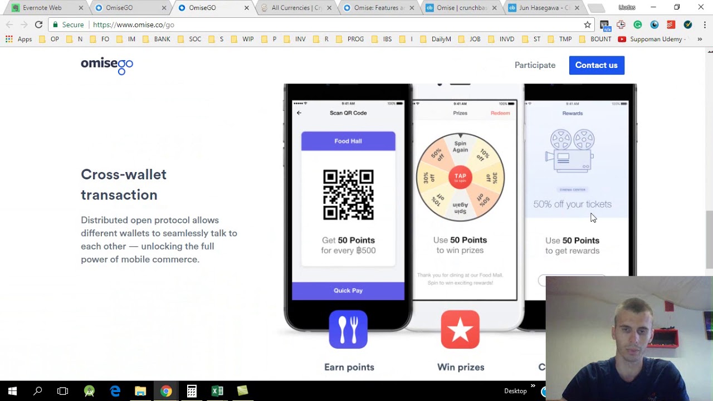This screenshot has height=401, width=713.
Task: Click the back arrow on Scan QR Code screen
Action: (x=299, y=113)
